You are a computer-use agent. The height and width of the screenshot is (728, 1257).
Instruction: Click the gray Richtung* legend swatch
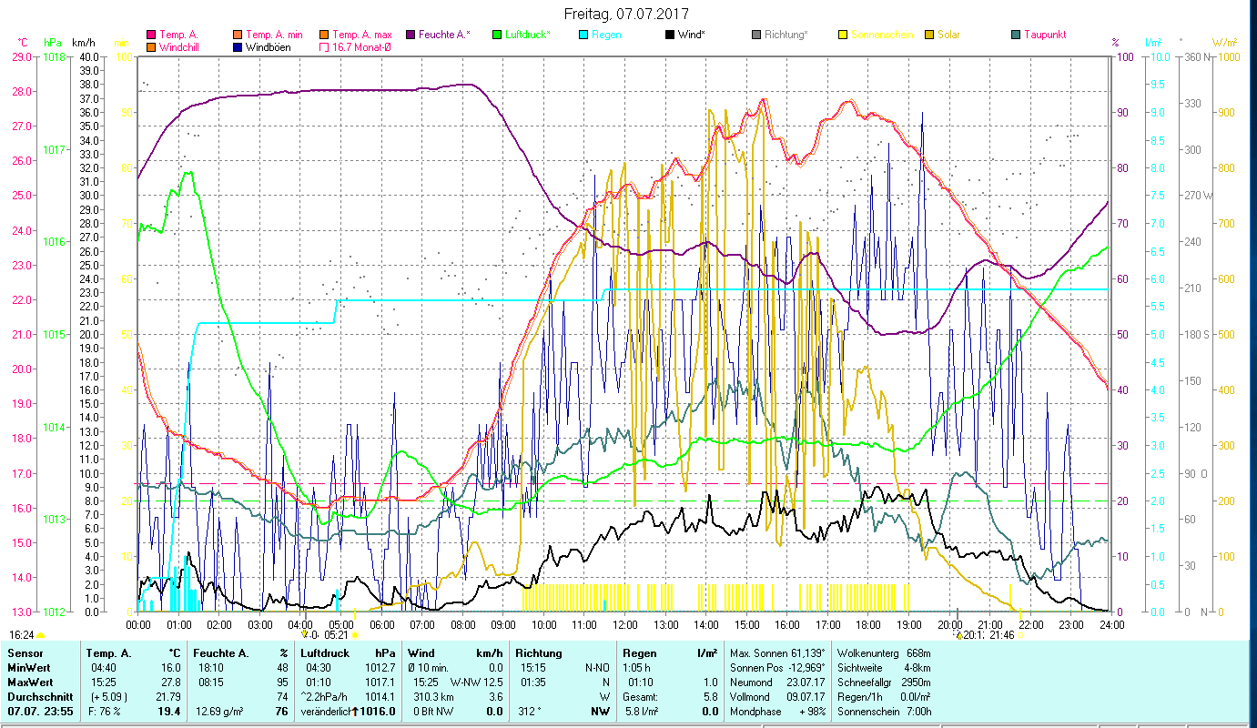(756, 35)
